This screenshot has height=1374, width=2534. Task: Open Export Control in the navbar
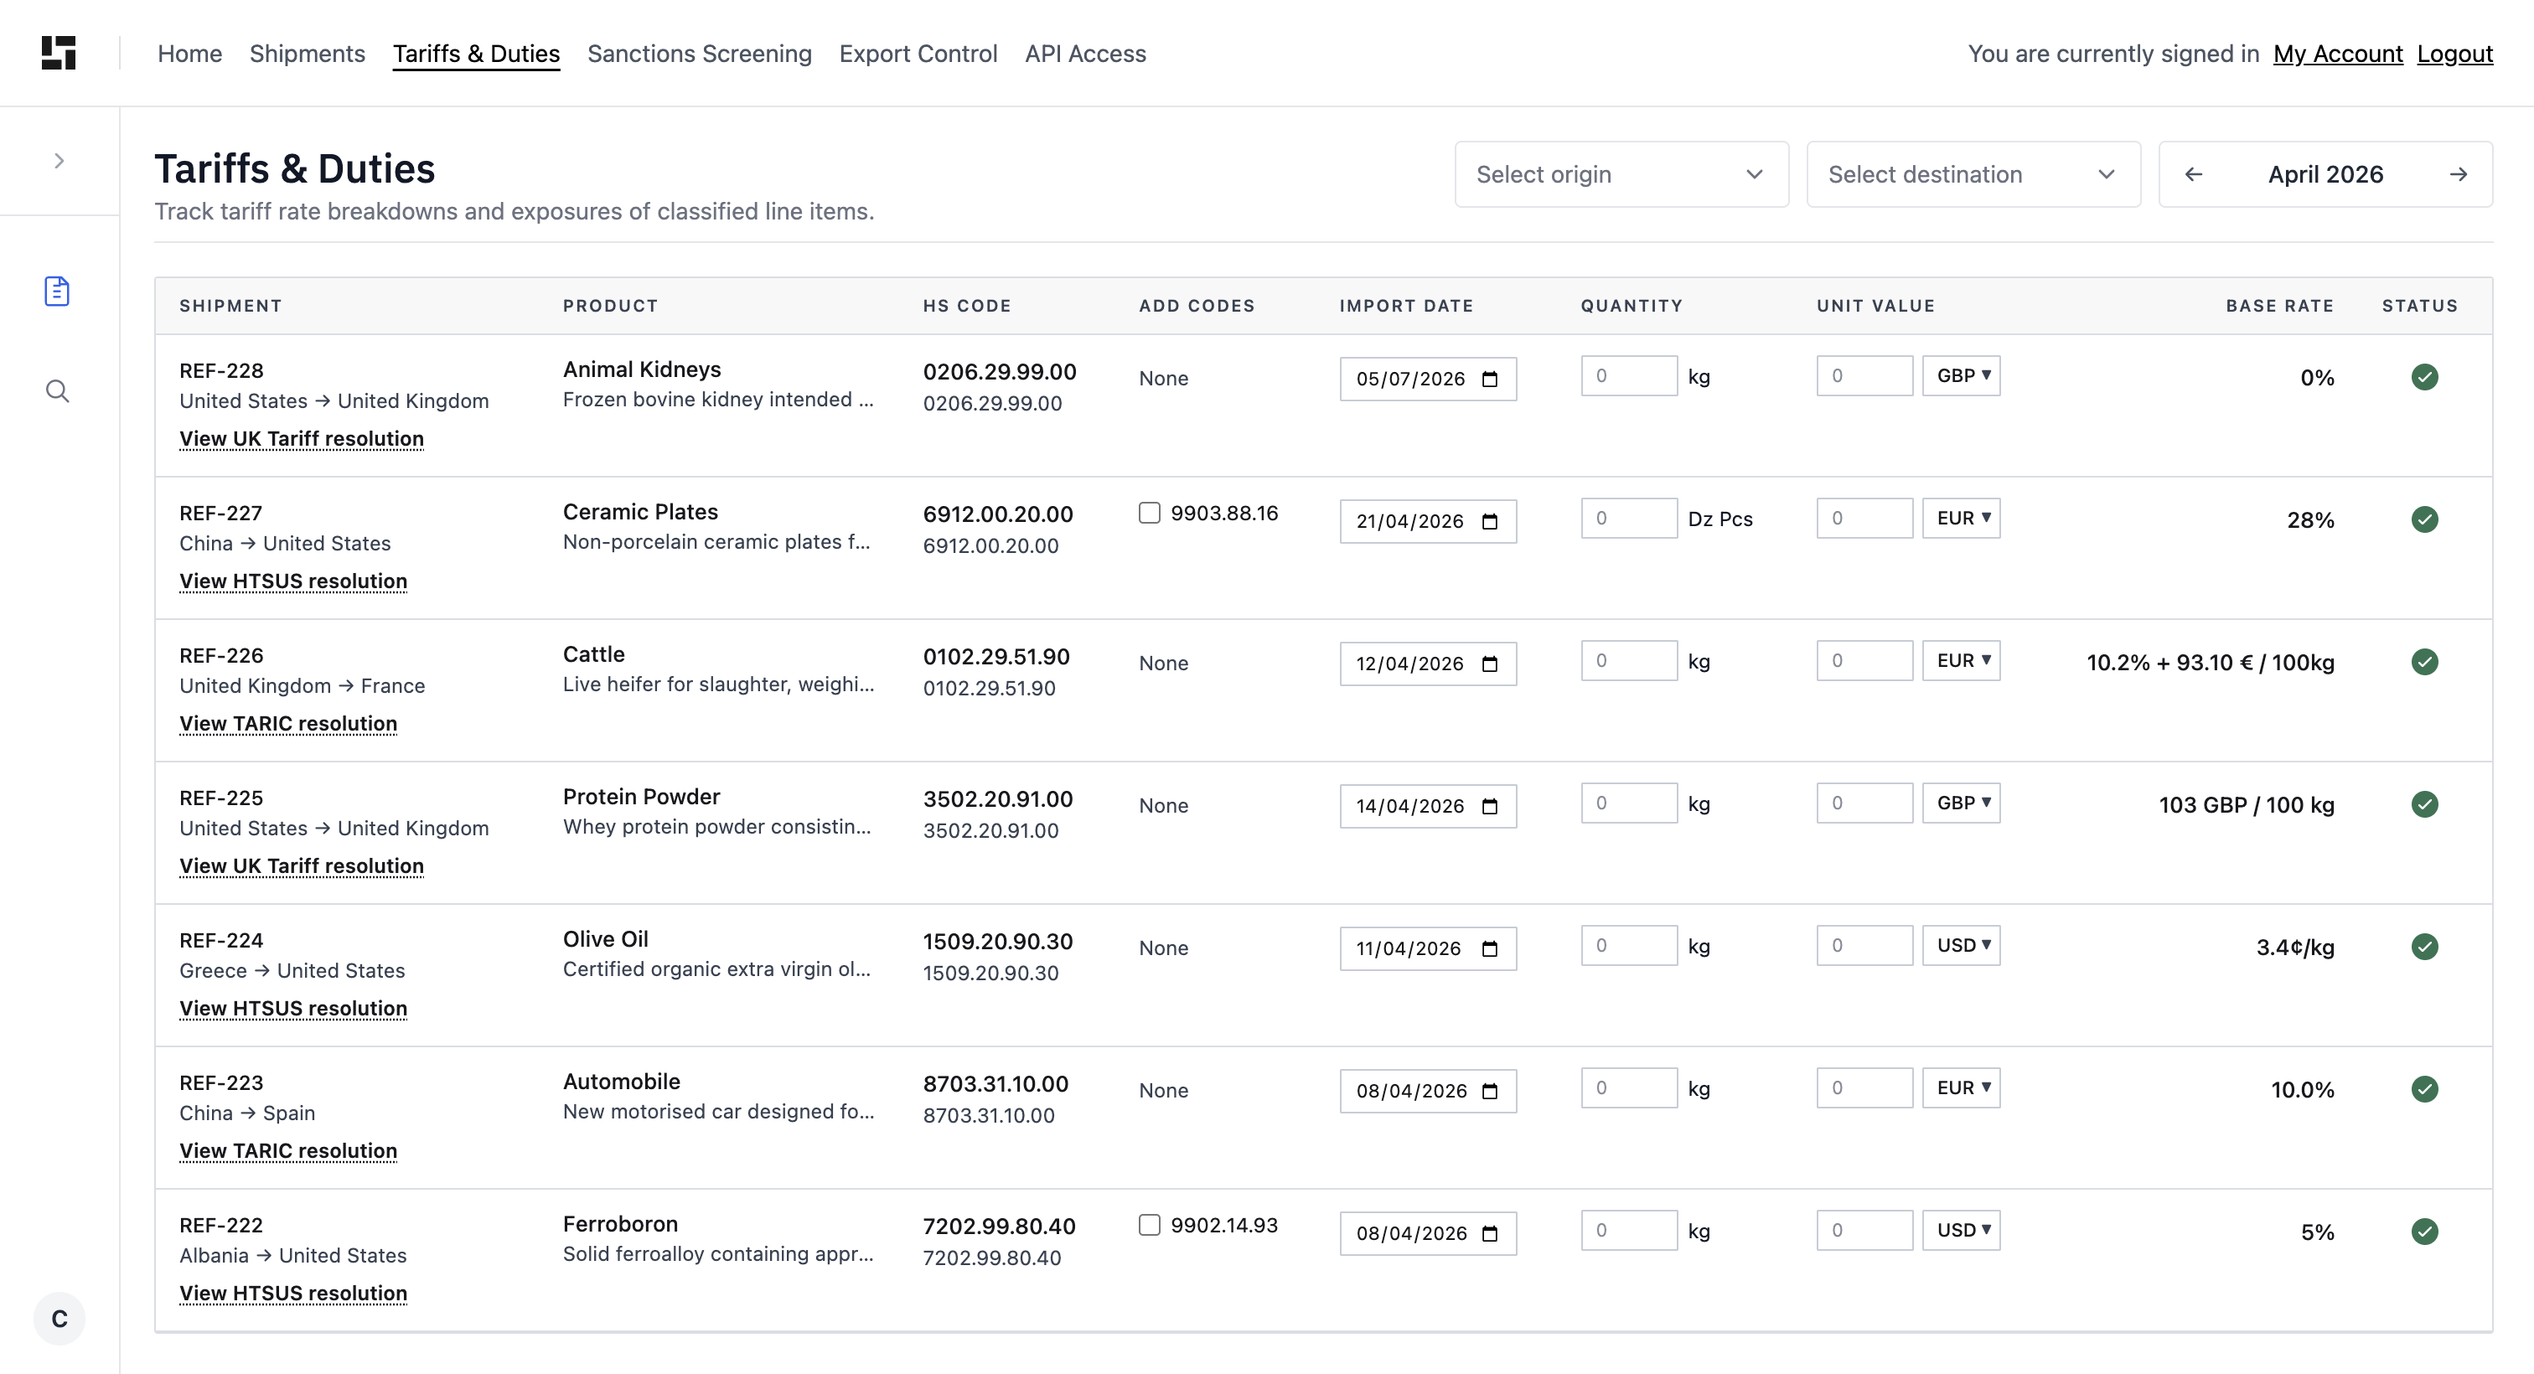point(918,53)
